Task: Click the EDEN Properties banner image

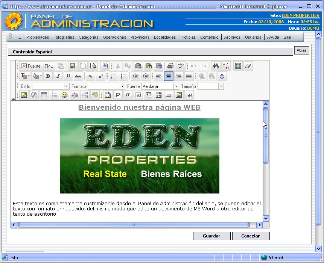Action: pyautogui.click(x=140, y=156)
